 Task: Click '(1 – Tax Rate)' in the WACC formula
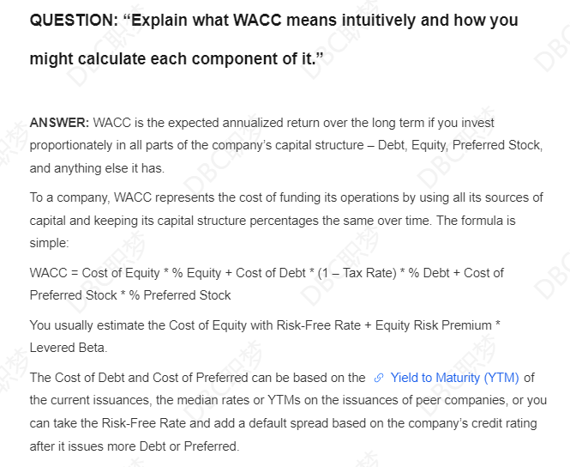(x=357, y=273)
